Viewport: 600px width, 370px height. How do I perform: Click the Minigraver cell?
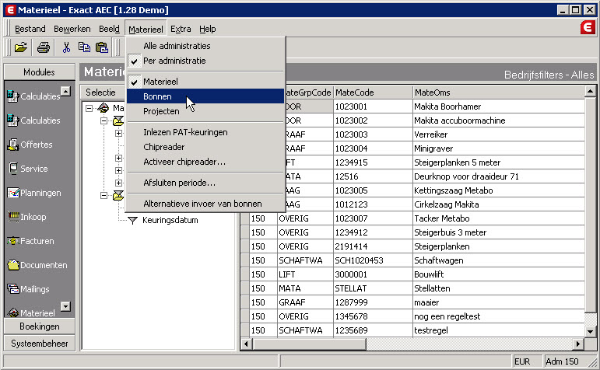(499, 148)
